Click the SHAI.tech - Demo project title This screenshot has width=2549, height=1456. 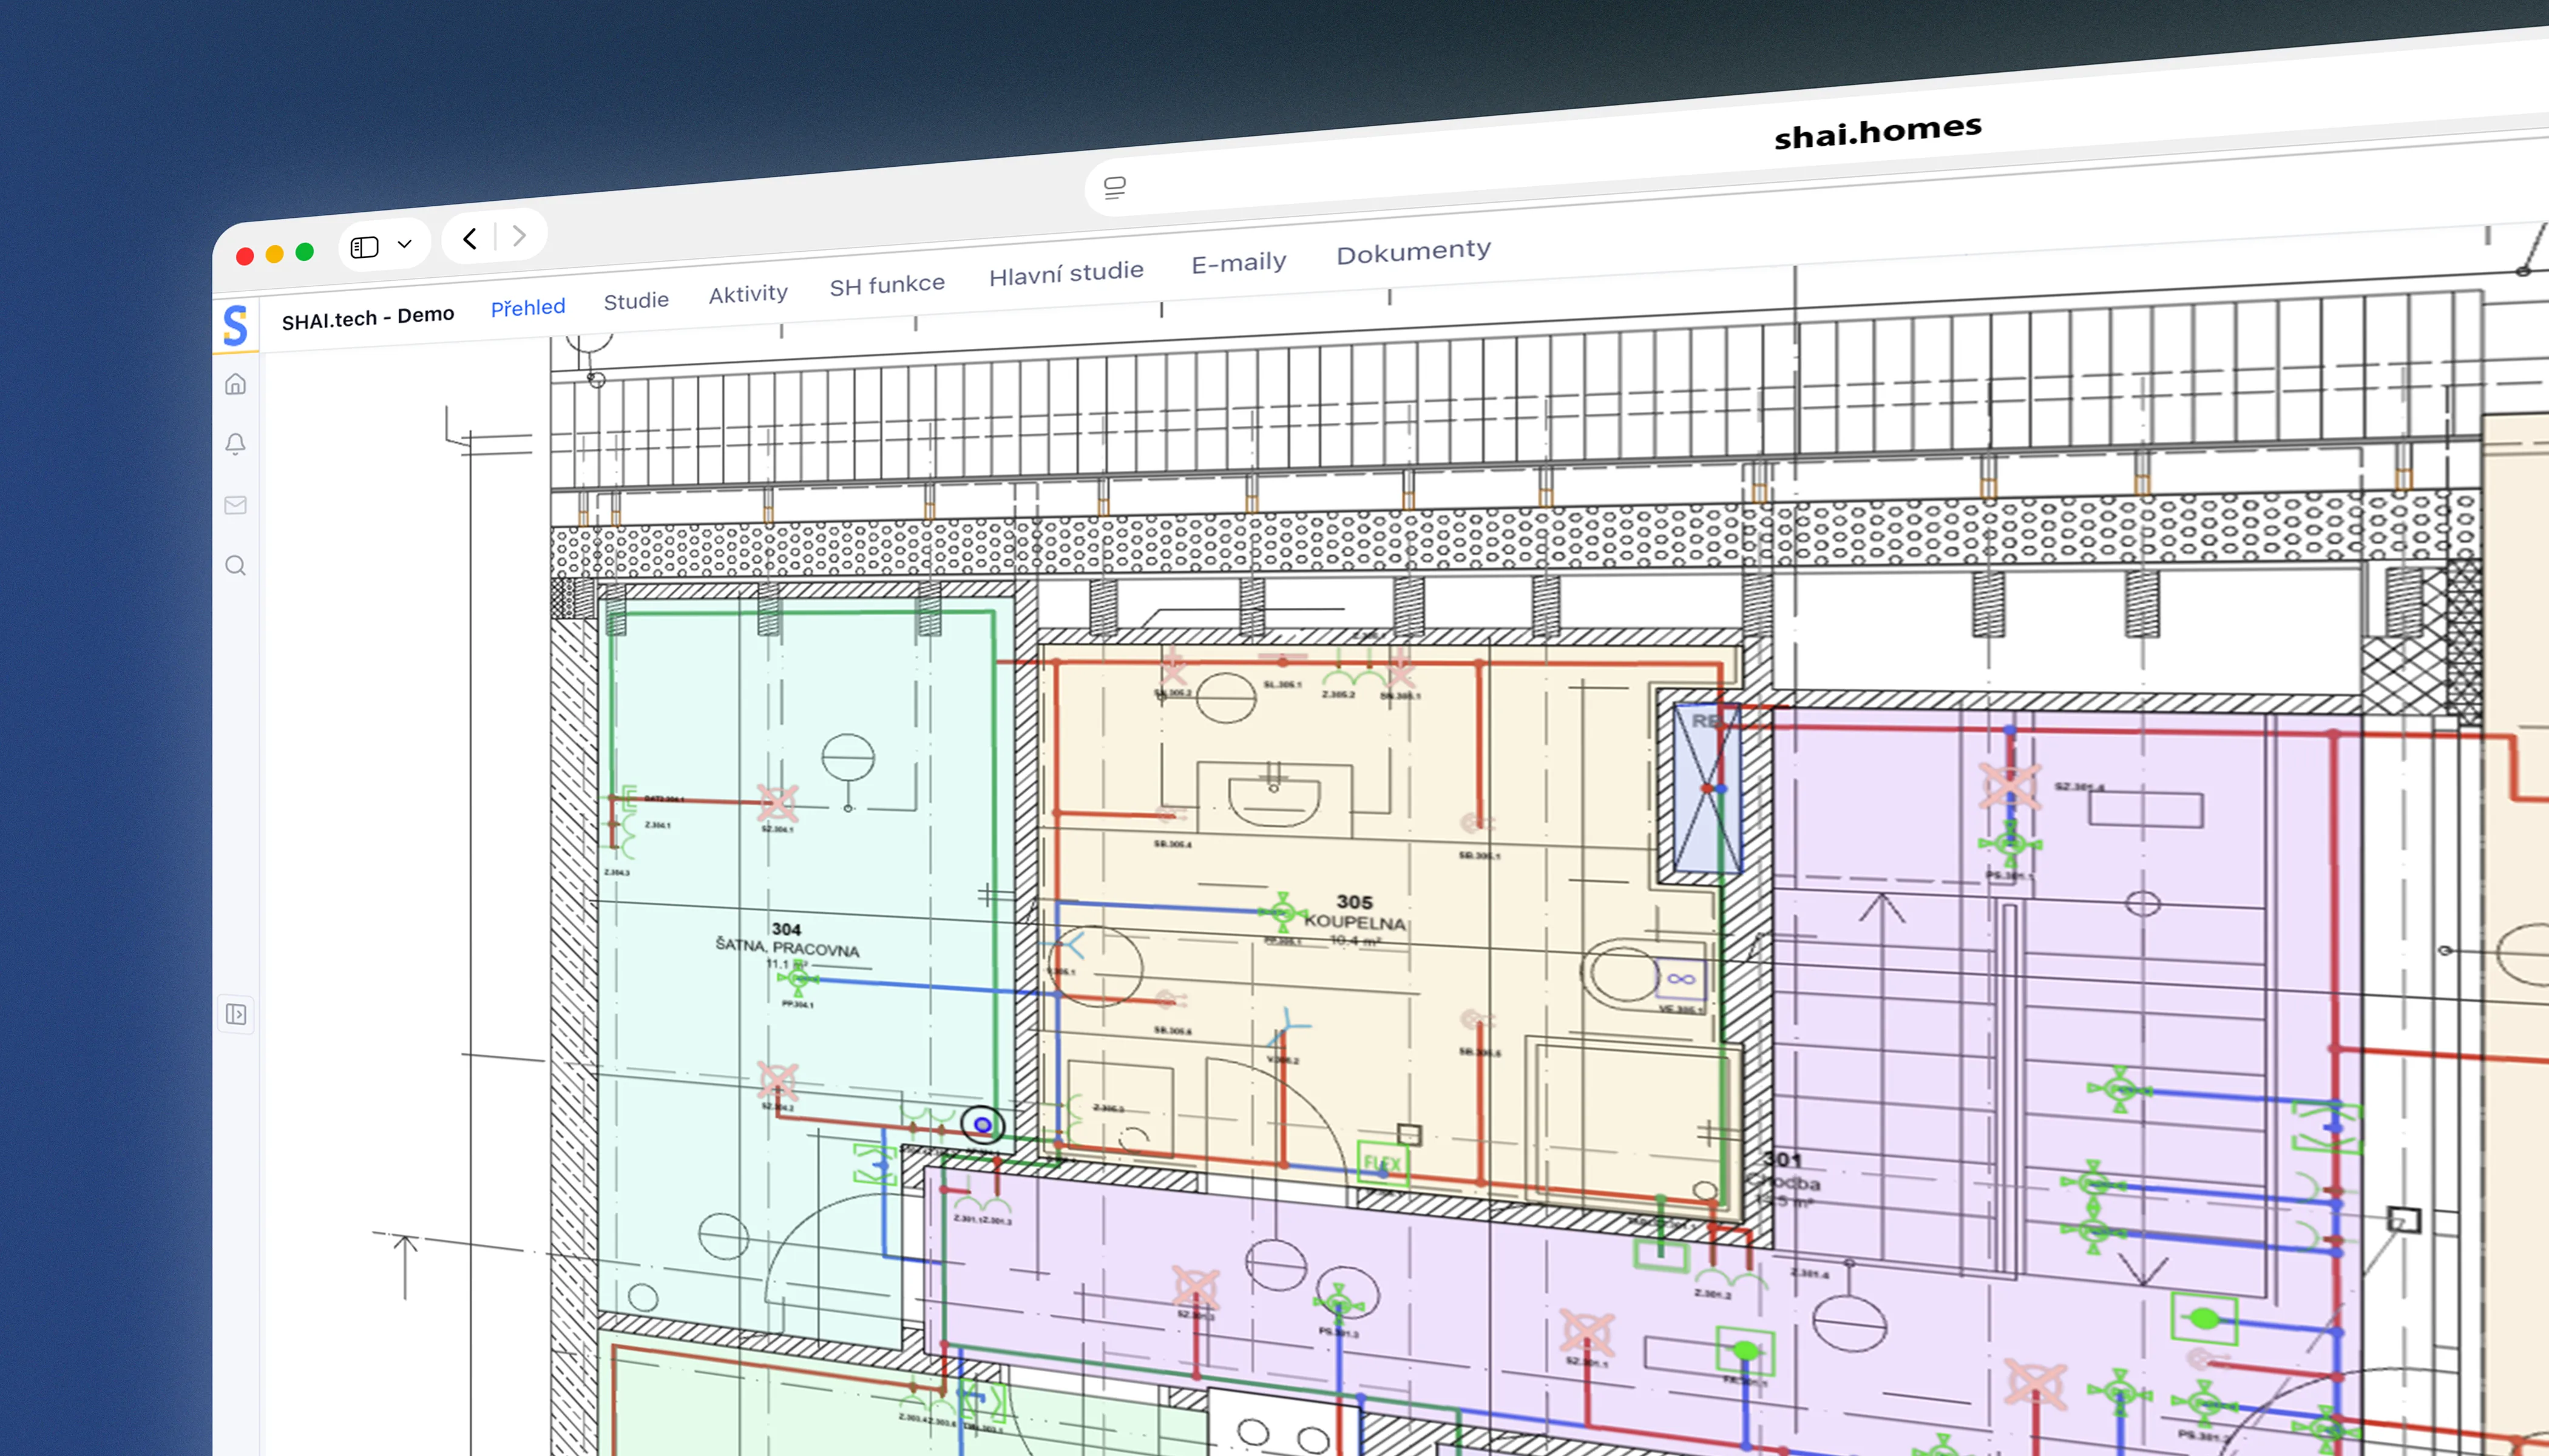(x=368, y=317)
